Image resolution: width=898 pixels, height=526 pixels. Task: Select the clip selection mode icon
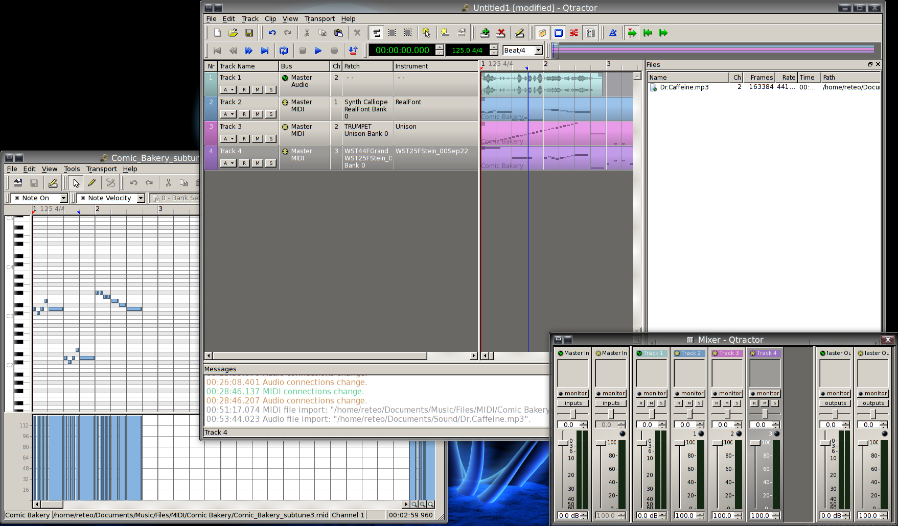[x=376, y=33]
